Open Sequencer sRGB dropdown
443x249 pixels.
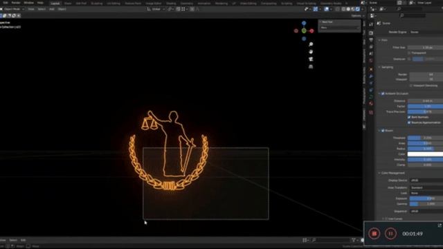pyautogui.click(x=426, y=211)
